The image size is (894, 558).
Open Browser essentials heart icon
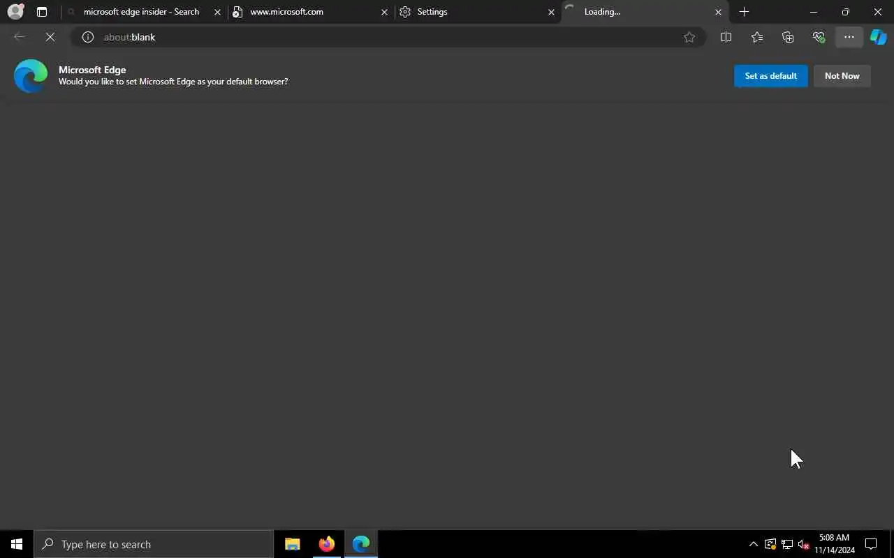point(819,37)
